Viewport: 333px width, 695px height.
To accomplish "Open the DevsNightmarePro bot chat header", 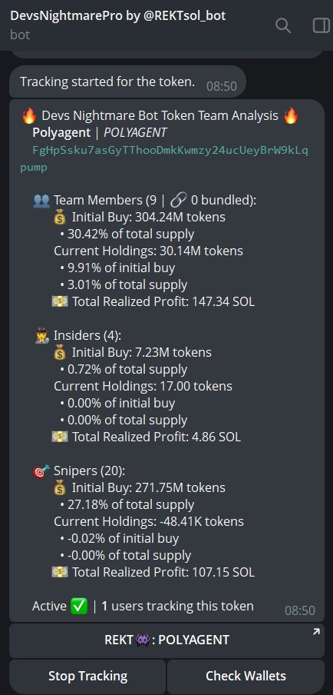I will point(117,24).
